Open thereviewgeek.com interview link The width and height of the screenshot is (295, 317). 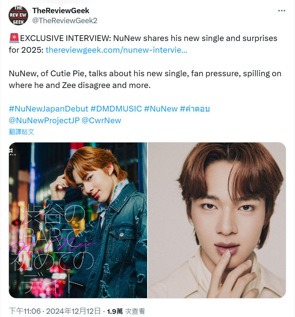pyautogui.click(x=116, y=50)
